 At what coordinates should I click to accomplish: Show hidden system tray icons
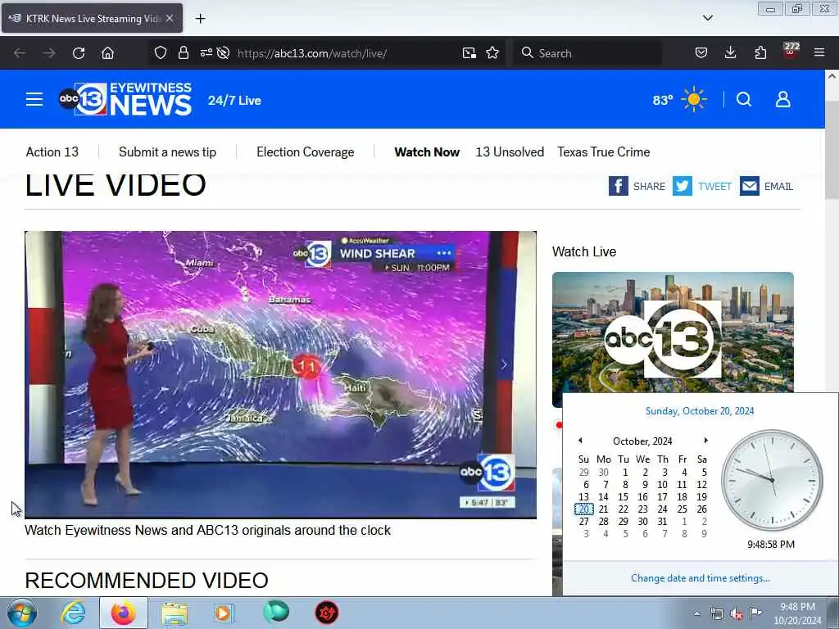(696, 614)
